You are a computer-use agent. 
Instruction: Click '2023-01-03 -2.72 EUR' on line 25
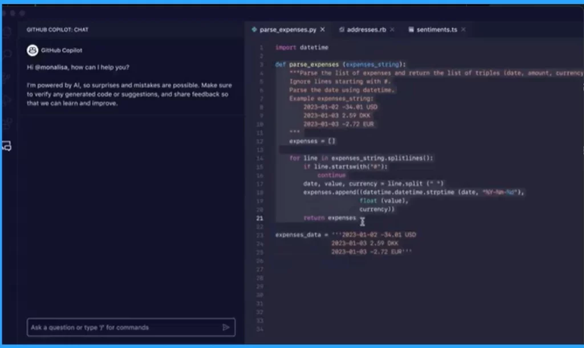(x=372, y=252)
